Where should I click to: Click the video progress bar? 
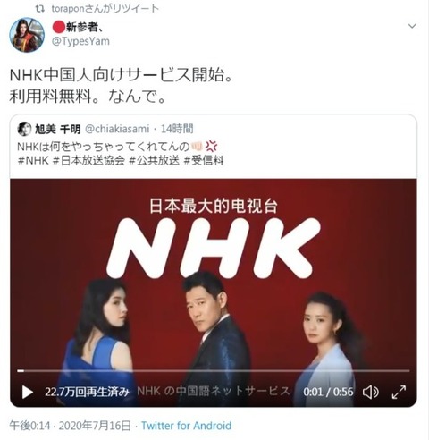[214, 371]
